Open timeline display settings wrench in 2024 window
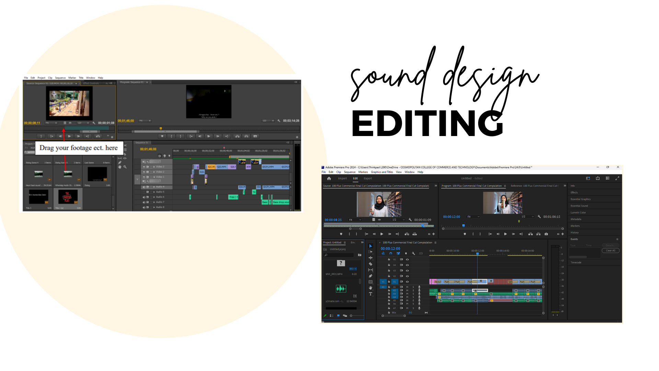 413,254
